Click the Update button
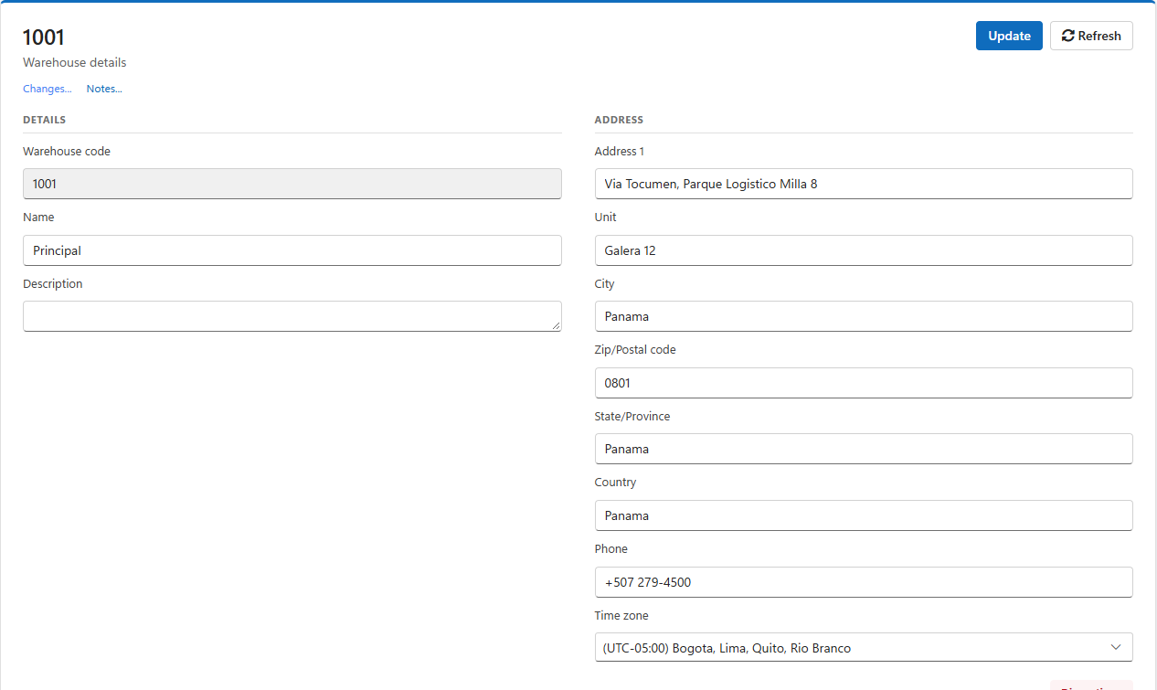1157x690 pixels. pos(1009,36)
